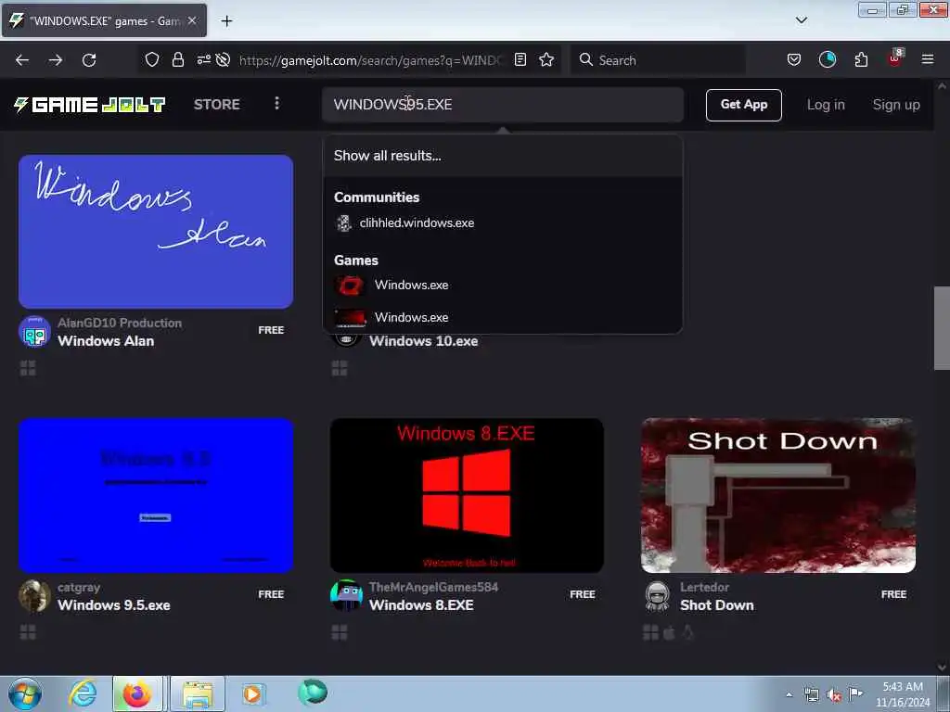Reload the current Game Jolt page

[89, 60]
